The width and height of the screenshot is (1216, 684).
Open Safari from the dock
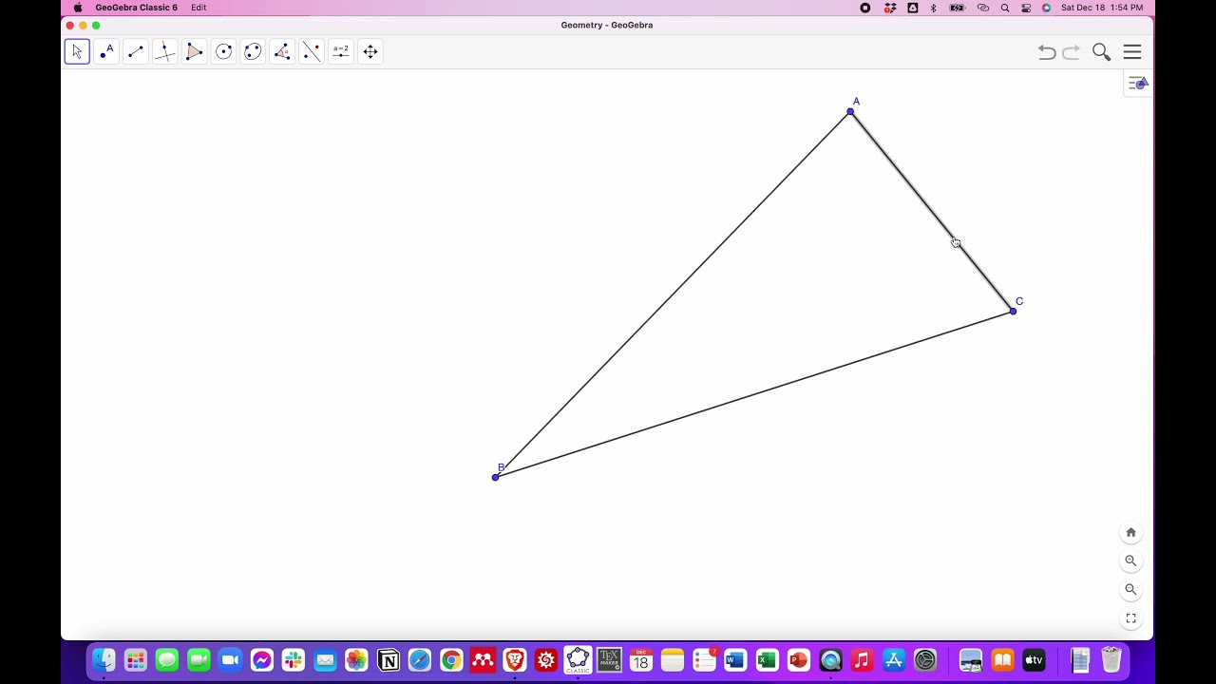[420, 659]
